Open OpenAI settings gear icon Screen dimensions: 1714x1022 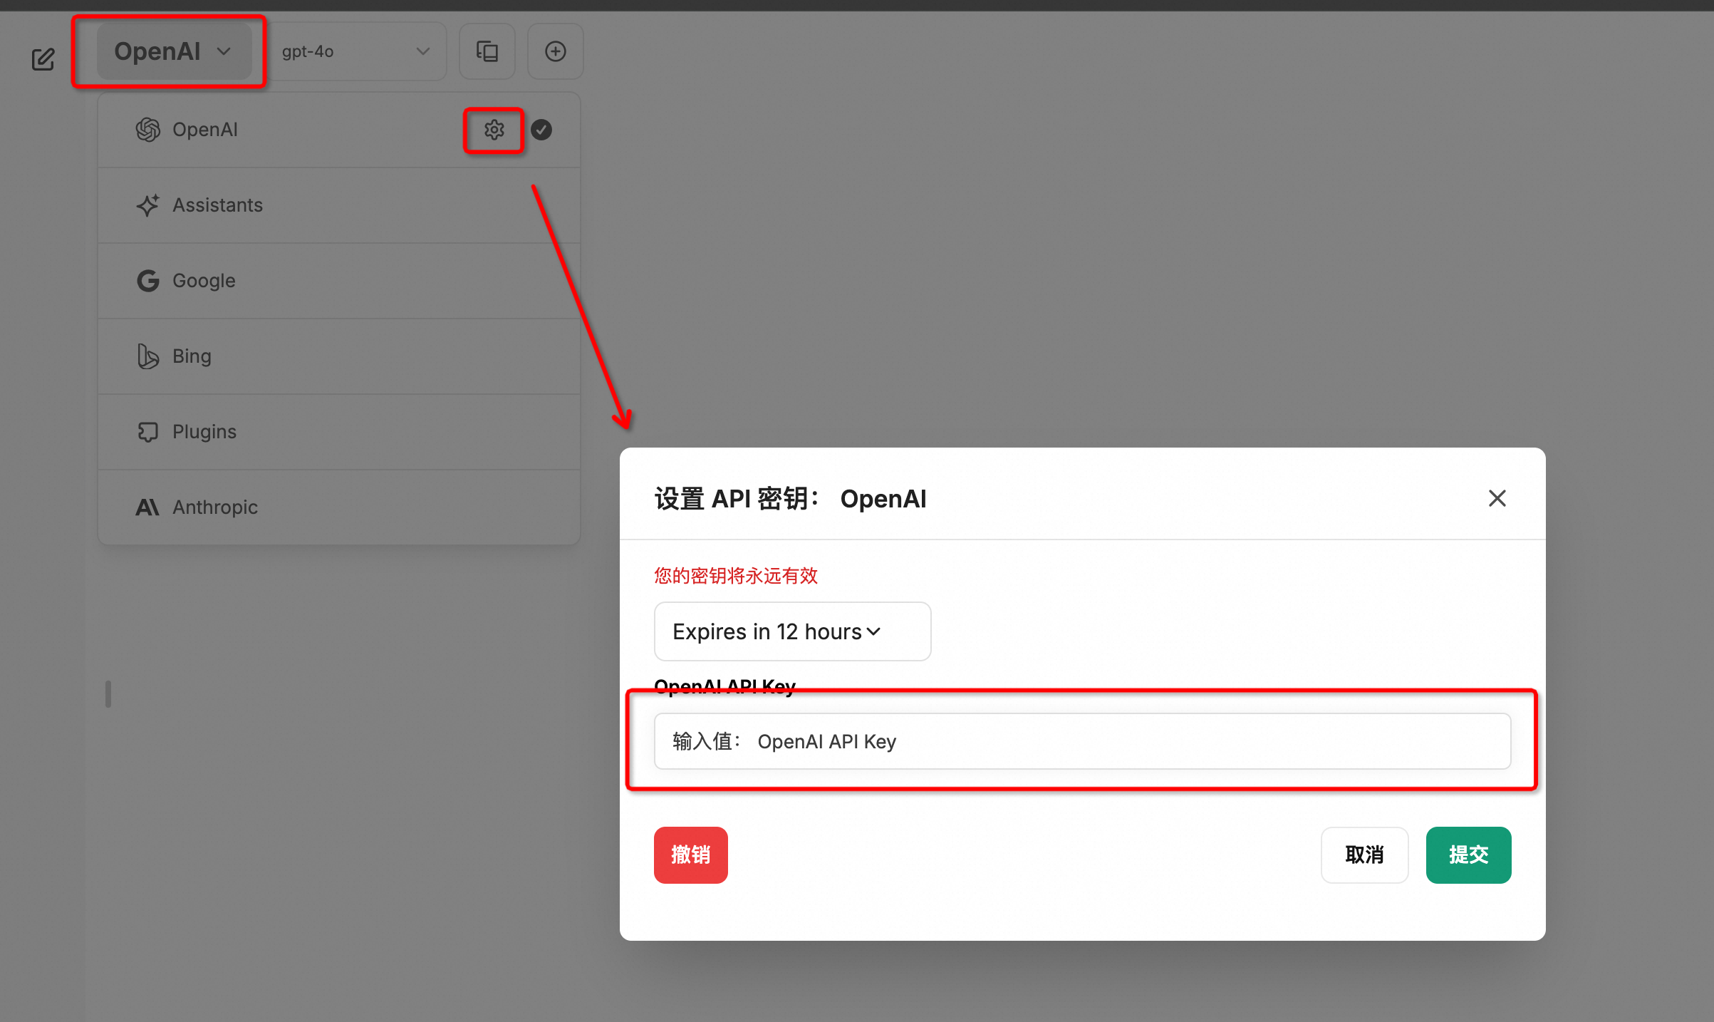[x=494, y=130]
